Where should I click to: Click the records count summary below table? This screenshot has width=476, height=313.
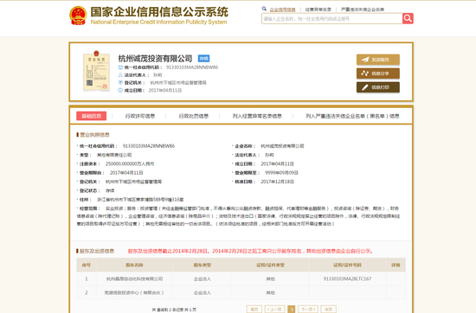point(174,310)
